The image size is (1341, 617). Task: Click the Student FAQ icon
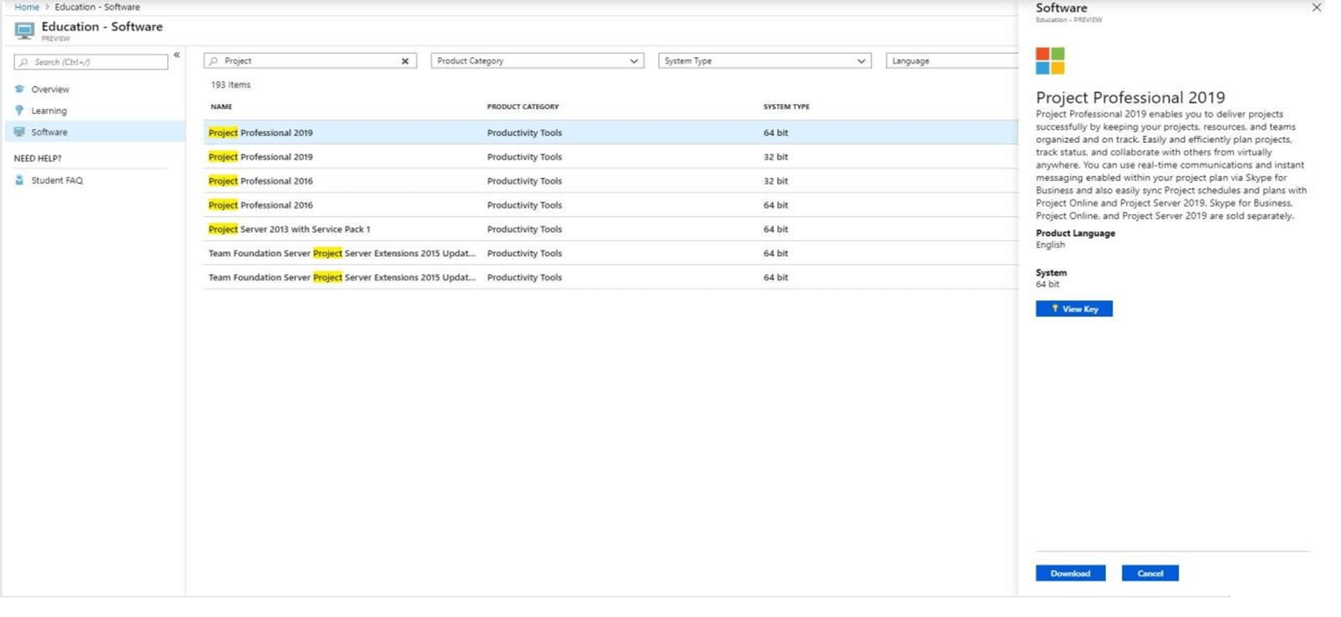coord(20,180)
